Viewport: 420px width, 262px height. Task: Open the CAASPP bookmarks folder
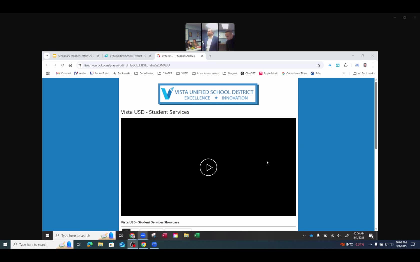click(x=165, y=73)
